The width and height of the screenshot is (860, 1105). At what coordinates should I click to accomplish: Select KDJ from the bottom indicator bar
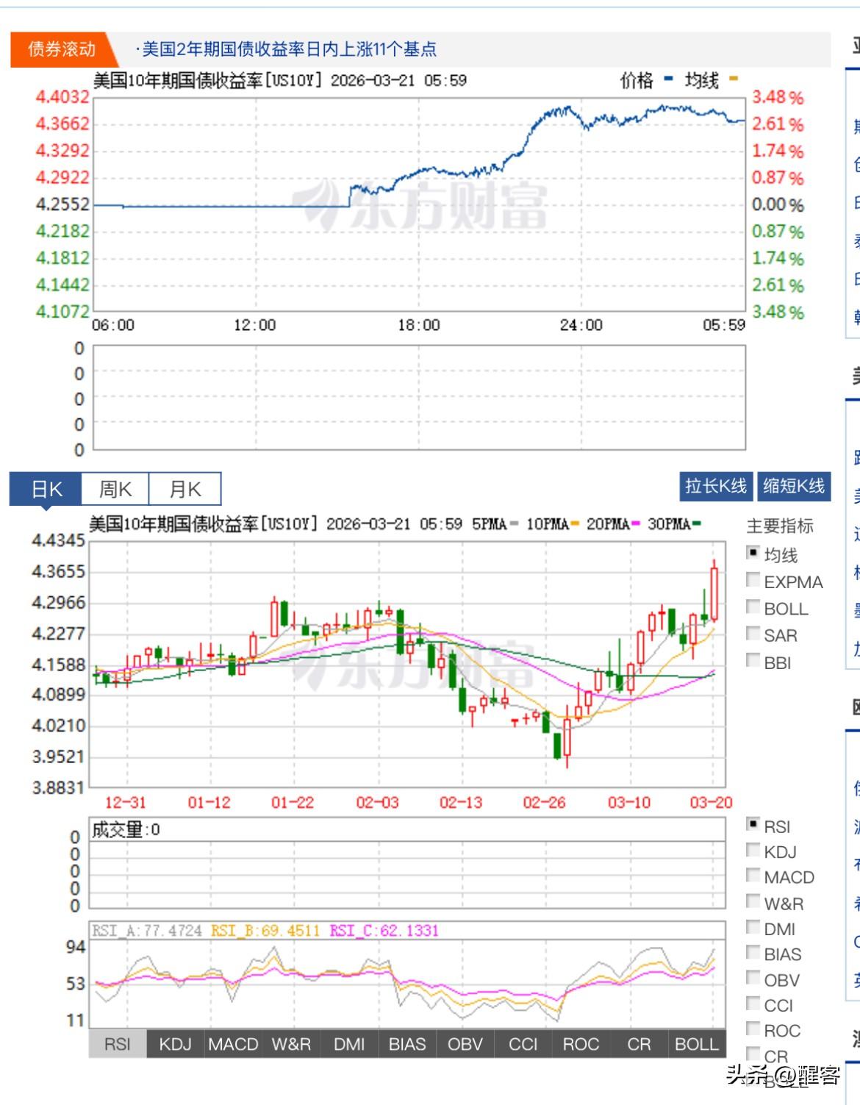tap(176, 1044)
